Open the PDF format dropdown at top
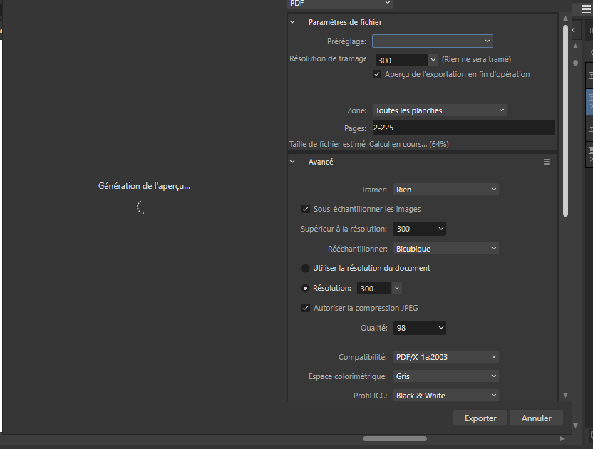Image resolution: width=593 pixels, height=449 pixels. tap(339, 4)
